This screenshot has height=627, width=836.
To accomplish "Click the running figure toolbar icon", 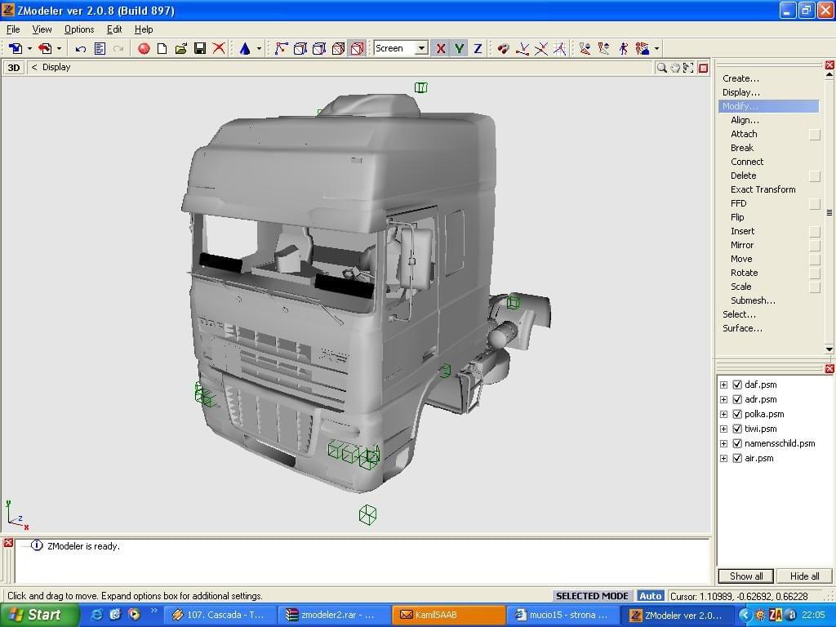I will click(x=623, y=48).
